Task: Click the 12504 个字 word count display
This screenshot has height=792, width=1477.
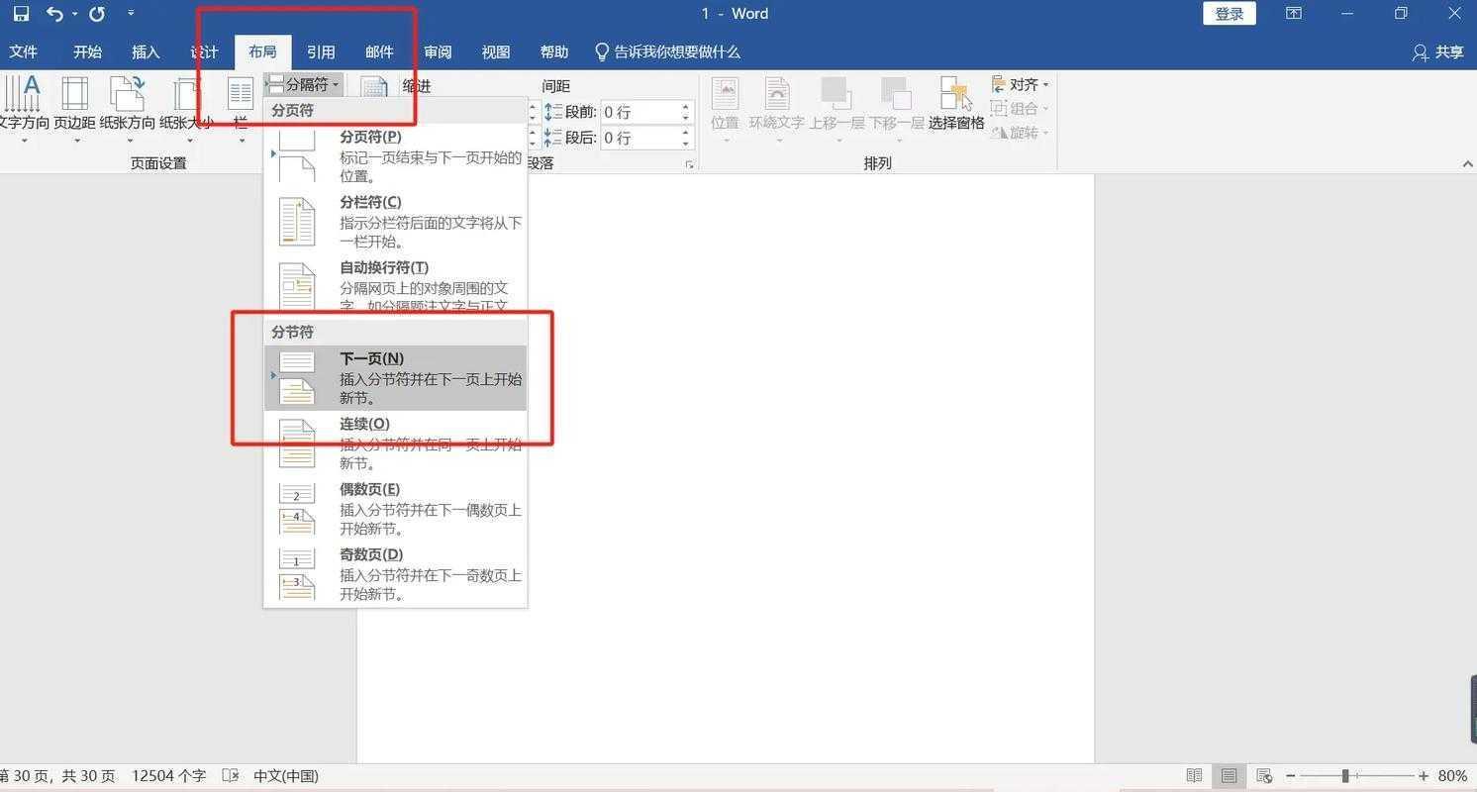Action: [x=168, y=776]
